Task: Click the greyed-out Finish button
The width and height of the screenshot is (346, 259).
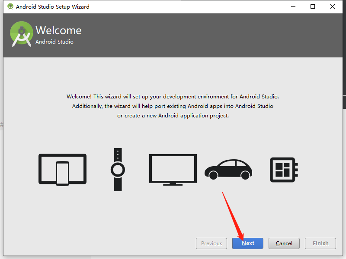Action: tap(320, 243)
